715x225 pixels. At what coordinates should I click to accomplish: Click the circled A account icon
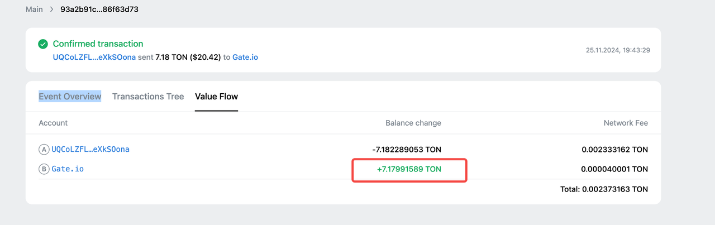coord(44,150)
